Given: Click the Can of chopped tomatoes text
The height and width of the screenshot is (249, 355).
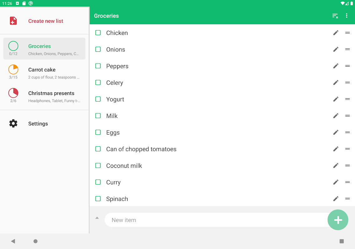Looking at the screenshot, I should click(141, 149).
